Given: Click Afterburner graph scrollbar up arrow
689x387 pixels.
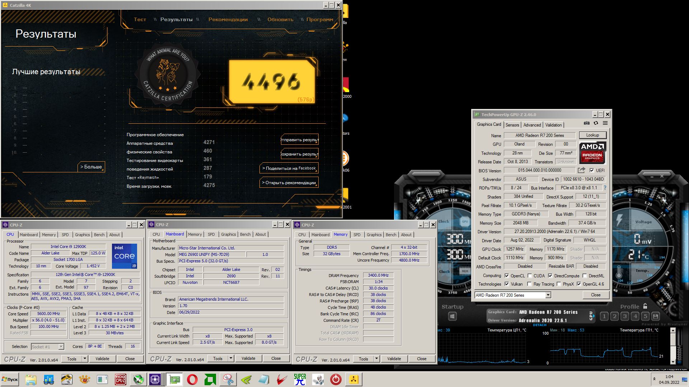Looking at the screenshot, I should coord(673,331).
